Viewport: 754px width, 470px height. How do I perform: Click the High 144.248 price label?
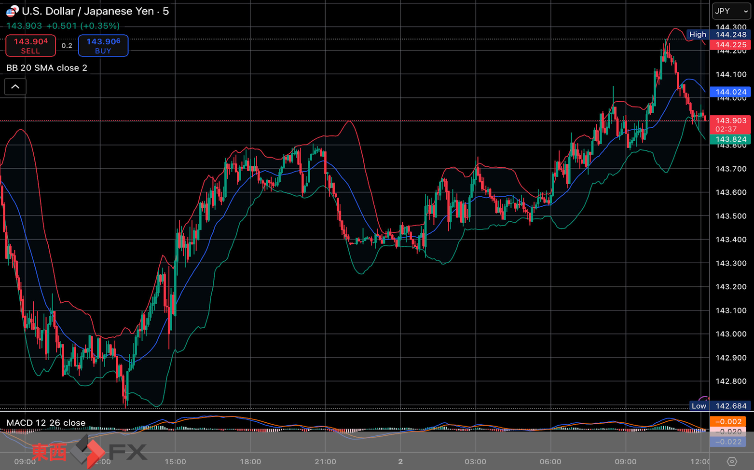718,35
